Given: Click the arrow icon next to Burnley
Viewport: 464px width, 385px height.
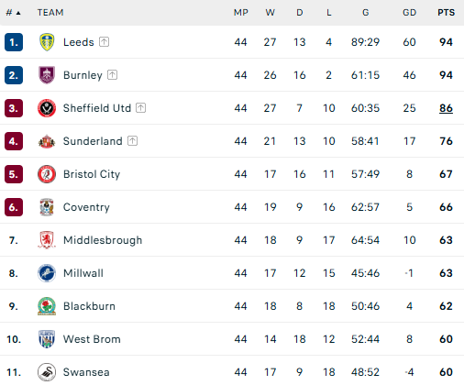Looking at the screenshot, I should pos(112,75).
